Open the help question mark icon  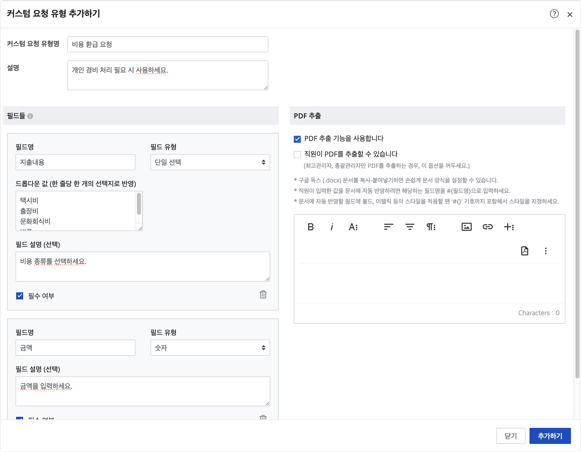pyautogui.click(x=554, y=14)
